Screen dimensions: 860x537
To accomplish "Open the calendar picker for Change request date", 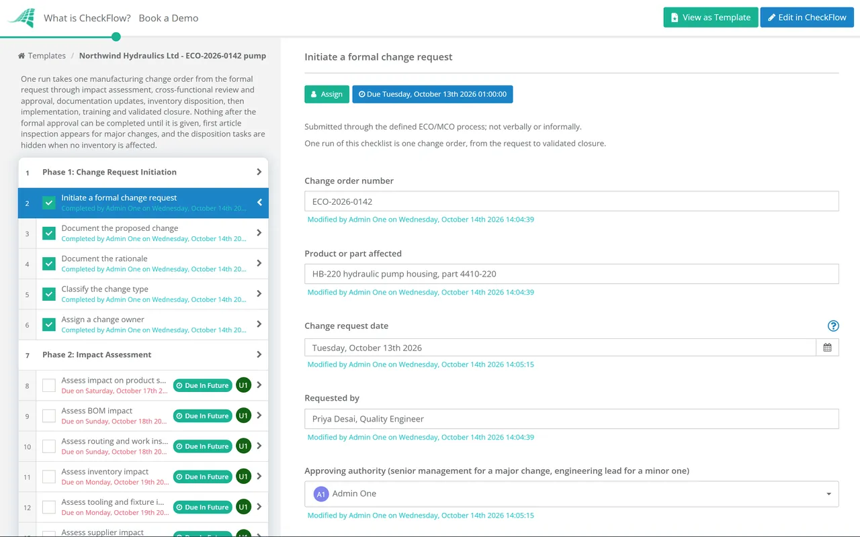I will coord(828,348).
